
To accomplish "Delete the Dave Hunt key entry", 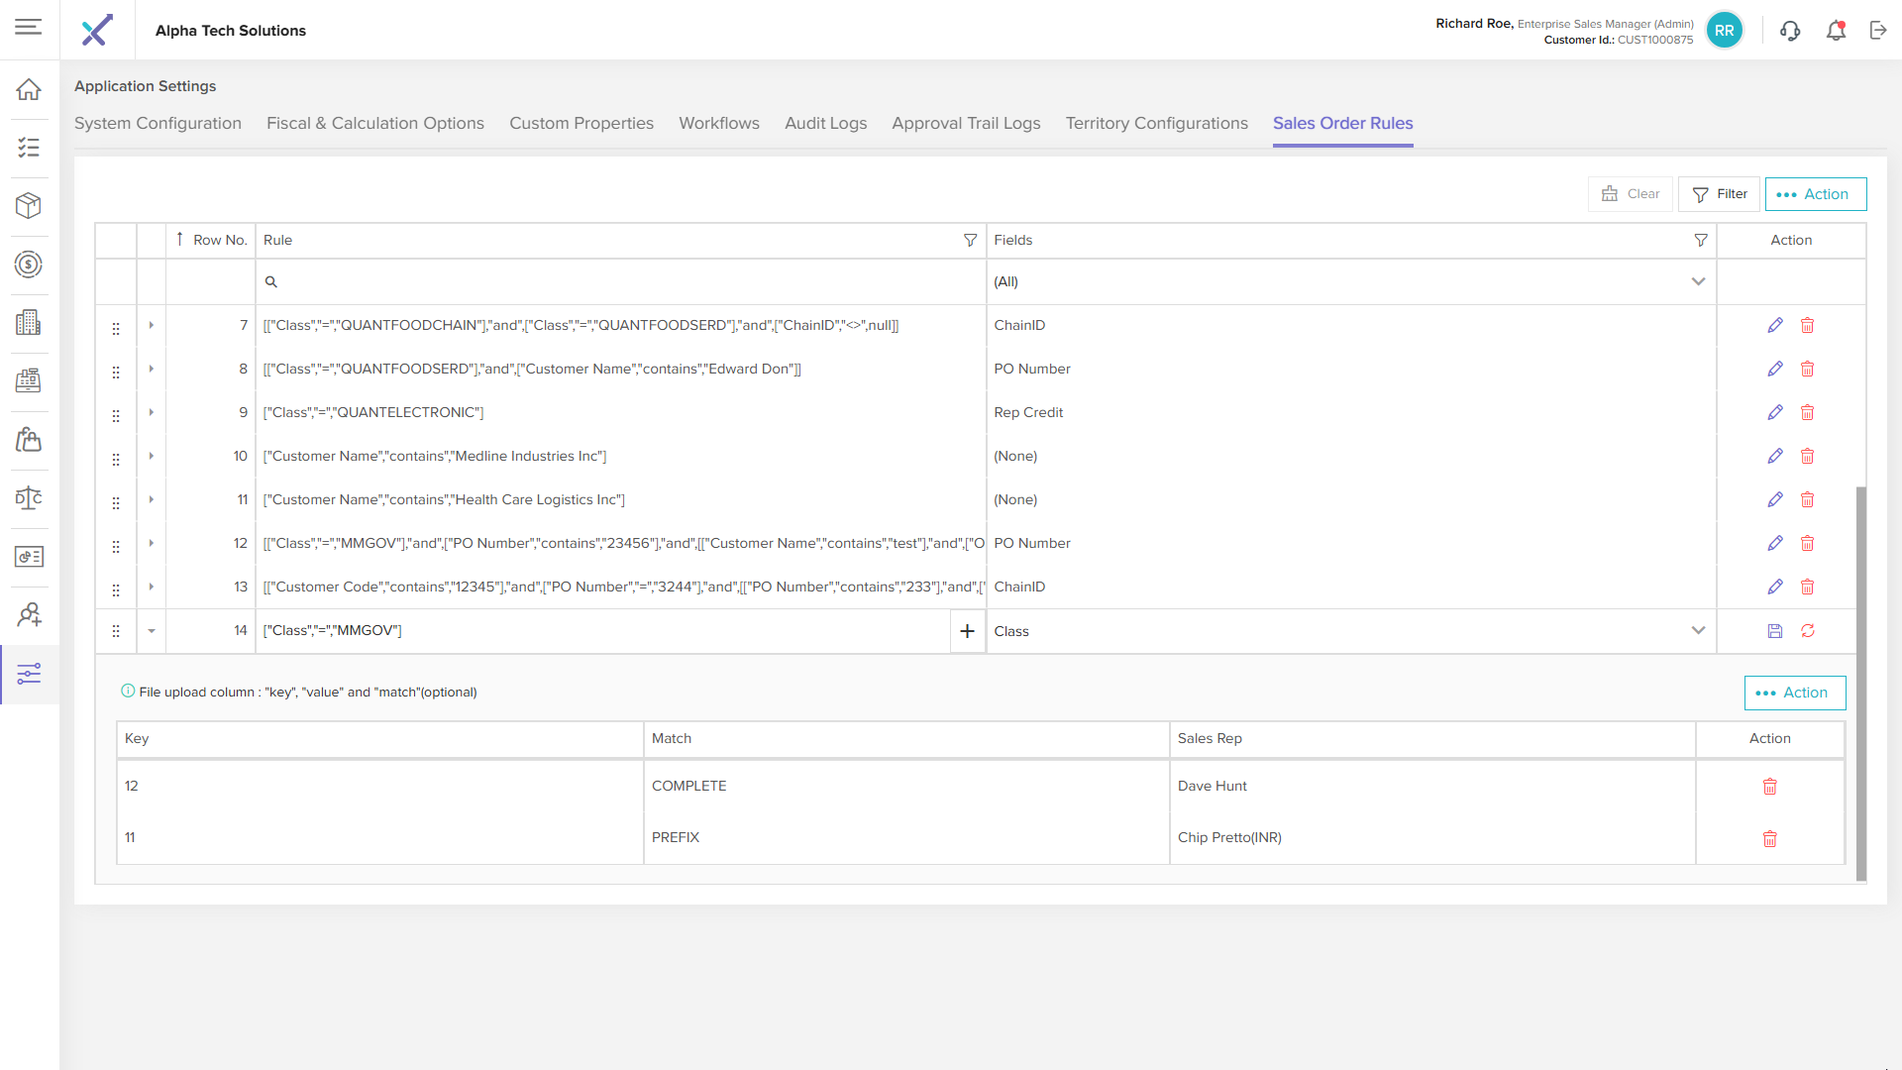I will [x=1769, y=787].
